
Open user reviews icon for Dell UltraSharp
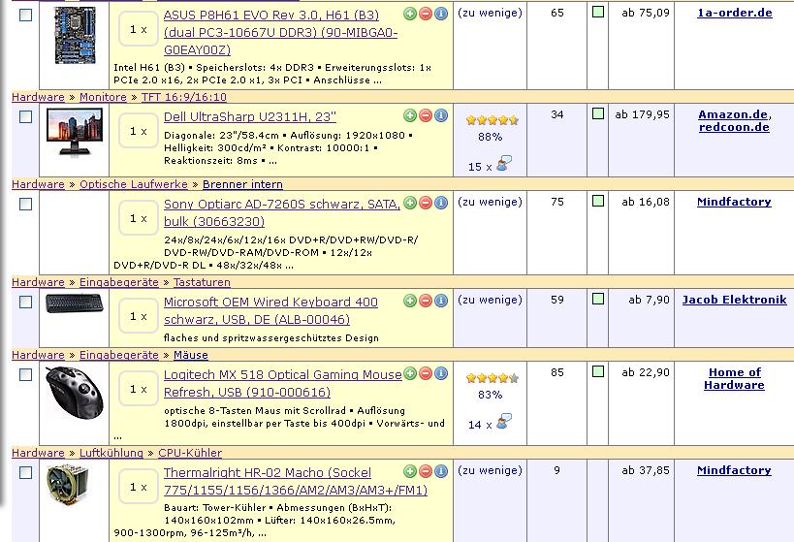(504, 164)
